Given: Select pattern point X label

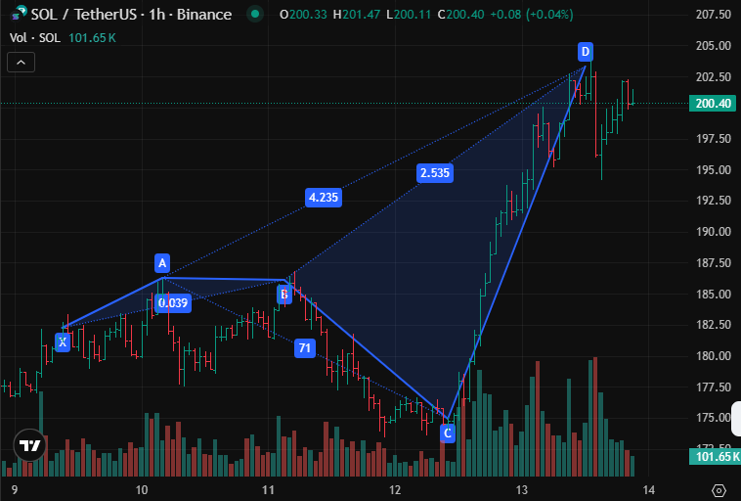Looking at the screenshot, I should [x=63, y=342].
